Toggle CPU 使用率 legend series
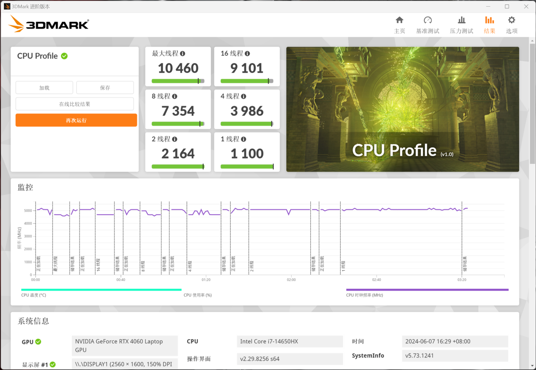The height and width of the screenshot is (370, 536). click(197, 295)
